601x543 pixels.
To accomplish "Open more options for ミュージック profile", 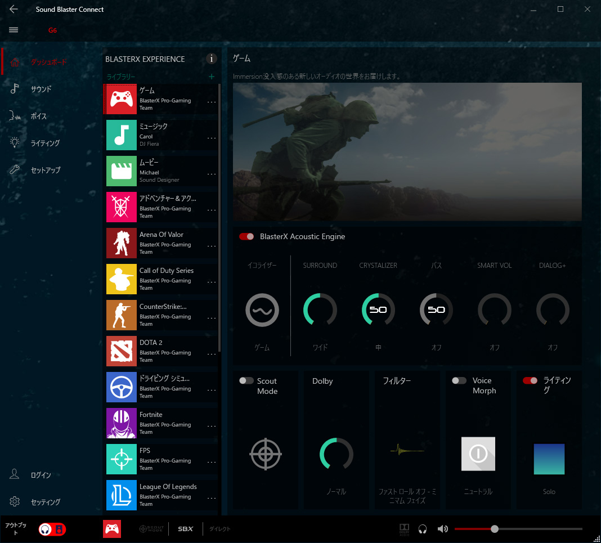I will pyautogui.click(x=212, y=138).
